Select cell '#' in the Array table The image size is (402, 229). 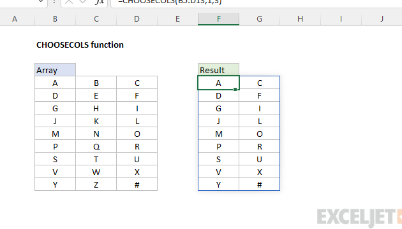137,184
